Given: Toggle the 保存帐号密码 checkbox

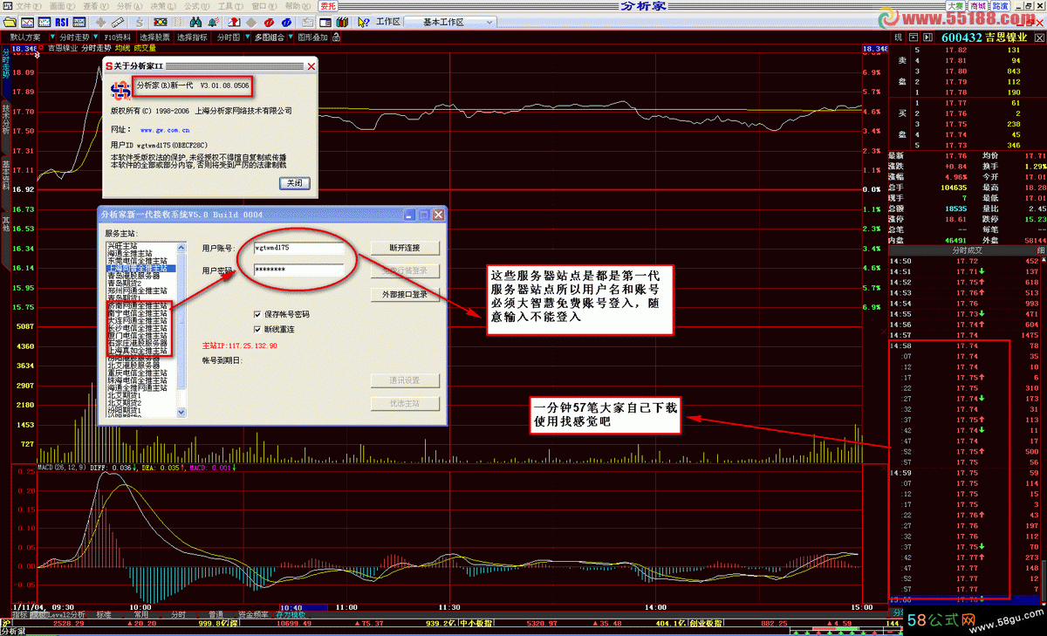Looking at the screenshot, I should pyautogui.click(x=257, y=314).
